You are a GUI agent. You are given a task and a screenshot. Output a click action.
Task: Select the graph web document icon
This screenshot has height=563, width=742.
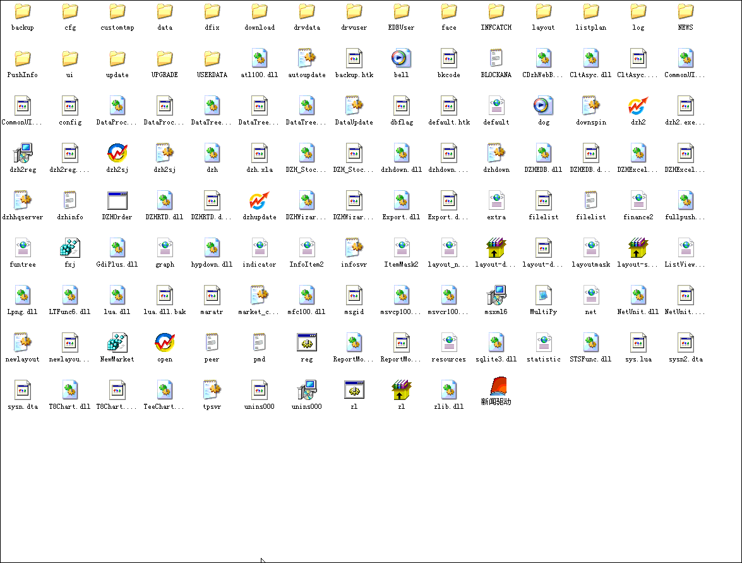click(x=165, y=248)
